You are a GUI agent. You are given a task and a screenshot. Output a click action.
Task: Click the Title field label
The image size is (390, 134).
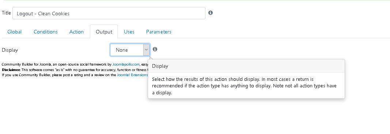coord(6,13)
